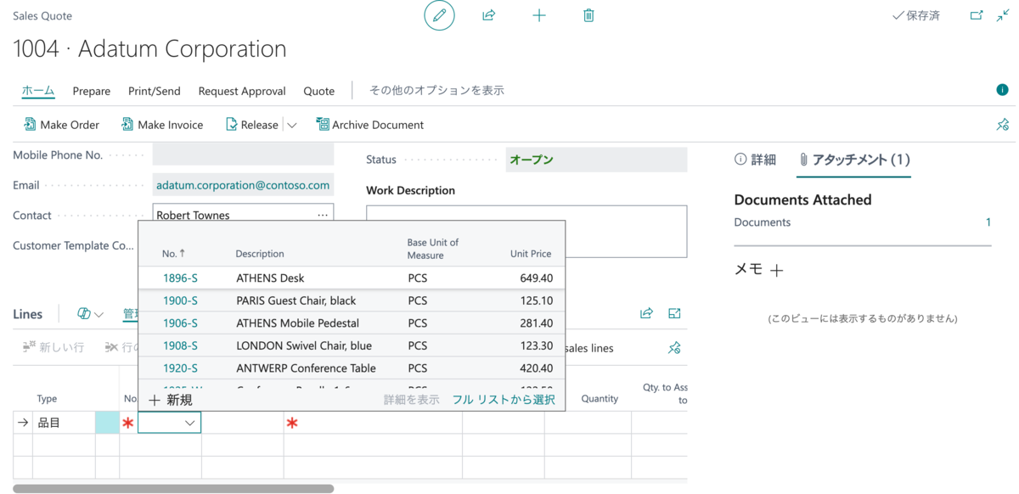Screen dimensions: 1019x494
Task: Open the adatum.corporation@contoso.com email link
Action: click(x=241, y=184)
